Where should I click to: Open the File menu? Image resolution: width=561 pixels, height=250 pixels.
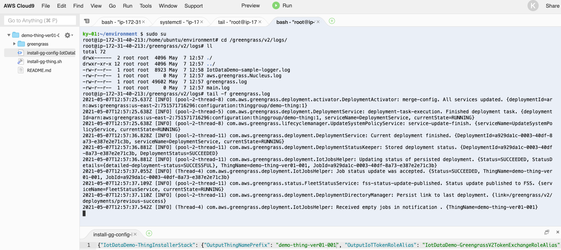46,6
